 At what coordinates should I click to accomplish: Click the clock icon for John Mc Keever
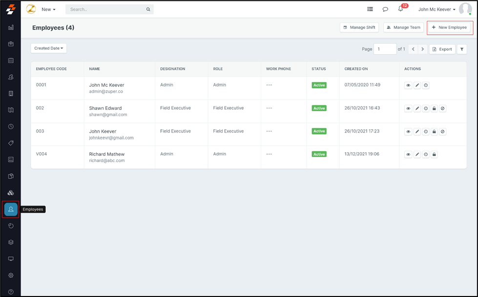coord(426,85)
